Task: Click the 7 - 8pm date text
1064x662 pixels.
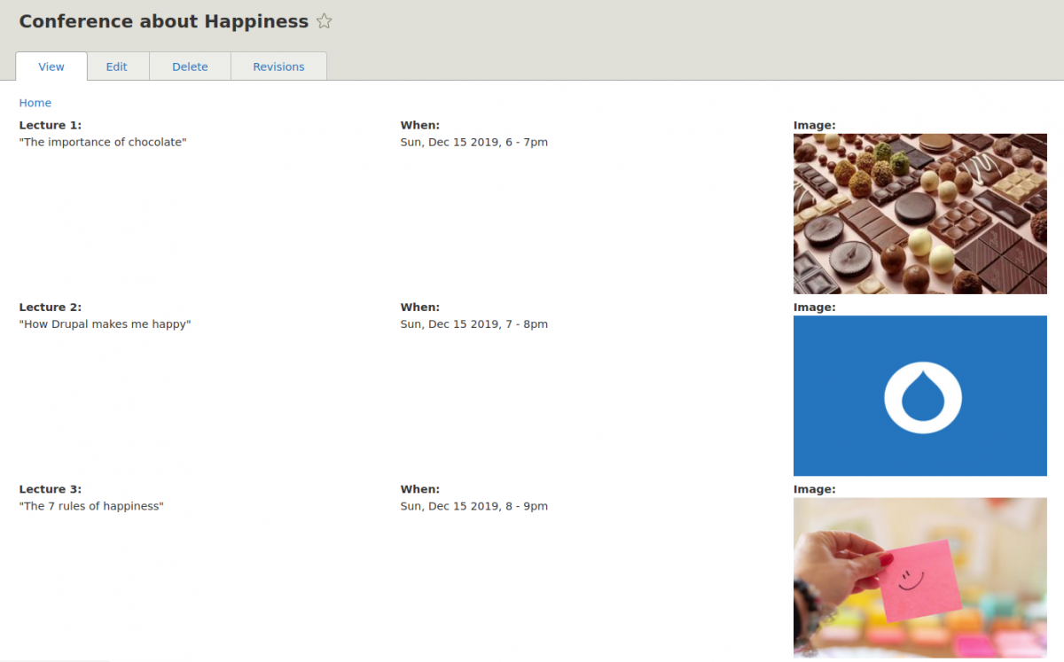Action: pyautogui.click(x=474, y=324)
